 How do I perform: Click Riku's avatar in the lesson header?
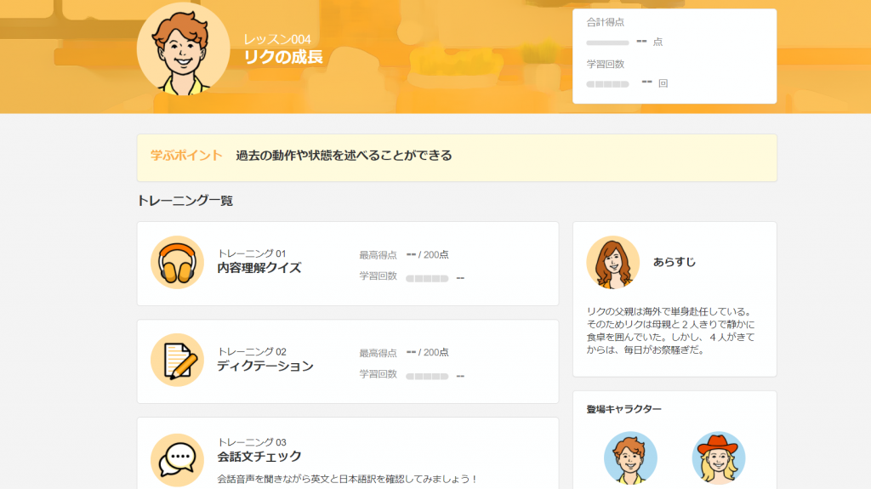tap(184, 49)
